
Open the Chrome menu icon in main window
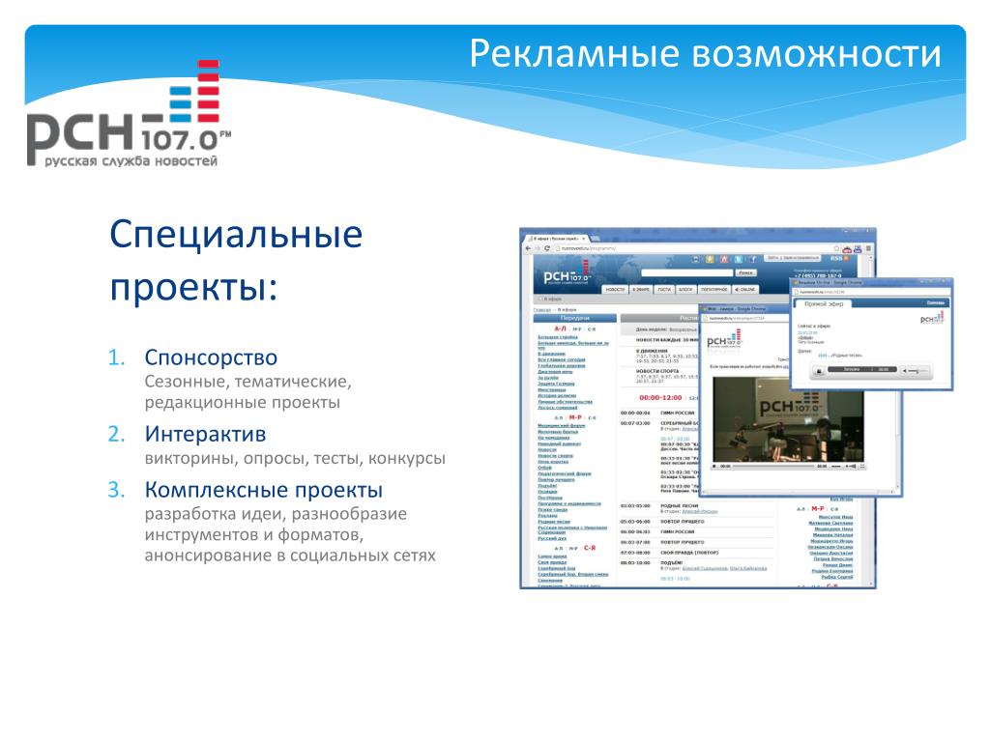click(x=868, y=248)
